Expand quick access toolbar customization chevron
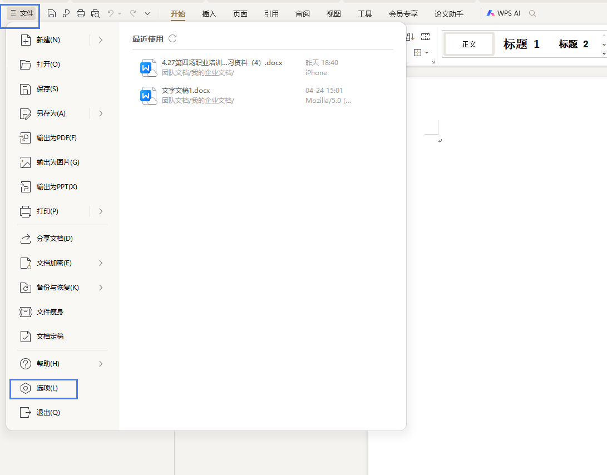Image resolution: width=607 pixels, height=475 pixels. click(147, 13)
